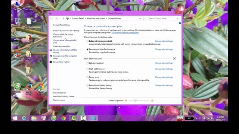The height and width of the screenshot is (134, 239).
Task: Click Power Options in the breadcrumb
Action: click(x=115, y=19)
